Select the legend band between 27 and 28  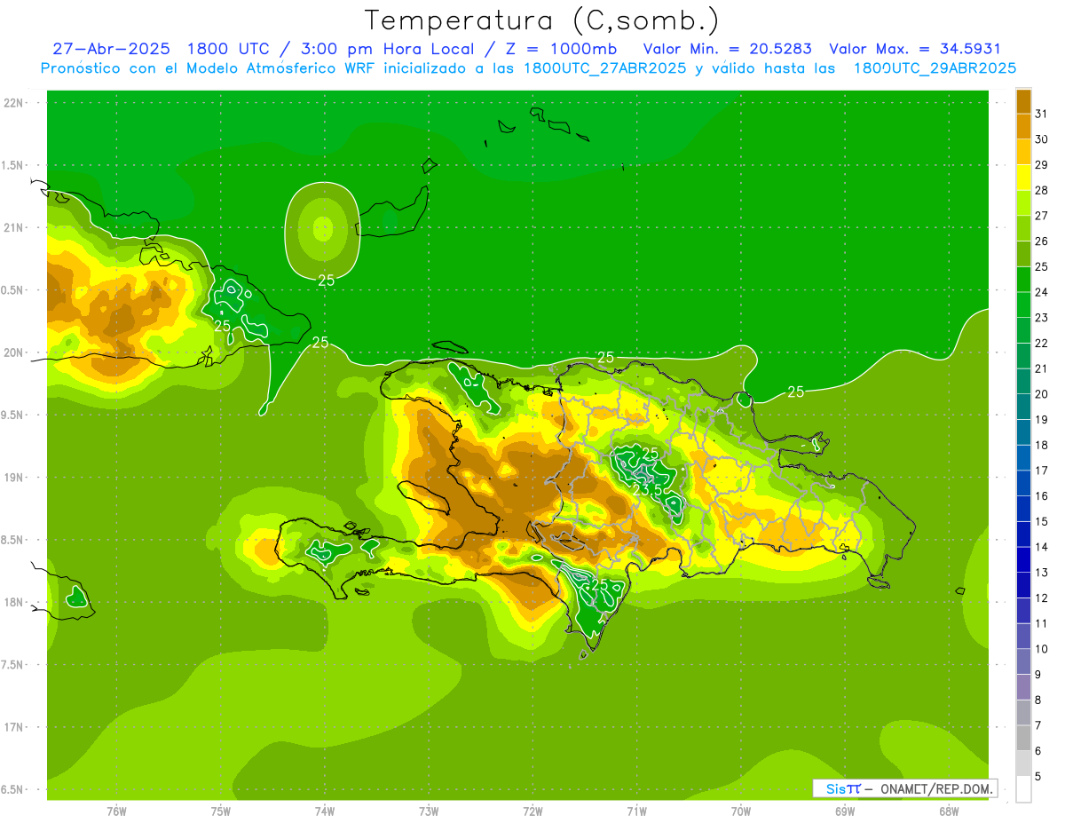click(x=1023, y=202)
